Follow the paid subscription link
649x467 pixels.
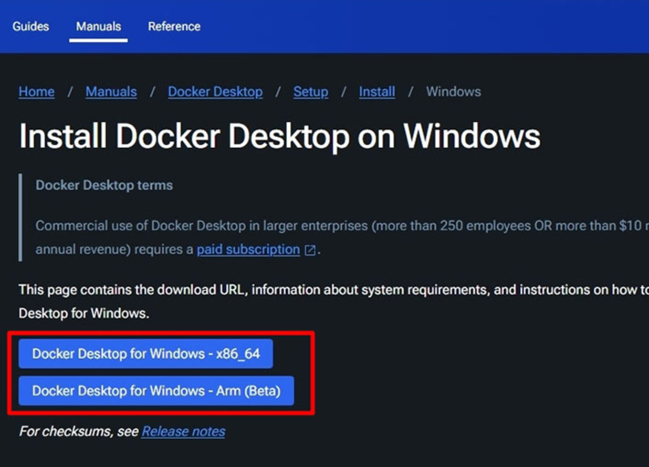pos(248,250)
